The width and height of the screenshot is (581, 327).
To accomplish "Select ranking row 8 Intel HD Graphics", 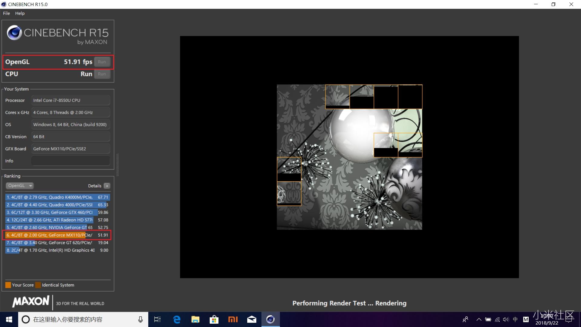I will point(57,250).
